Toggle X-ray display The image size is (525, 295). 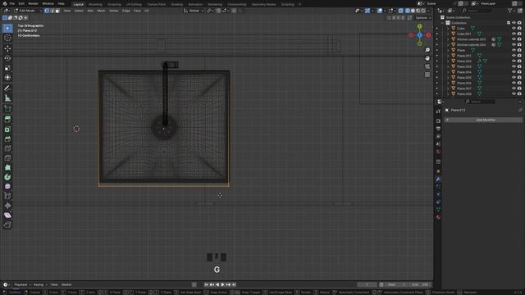(401, 11)
